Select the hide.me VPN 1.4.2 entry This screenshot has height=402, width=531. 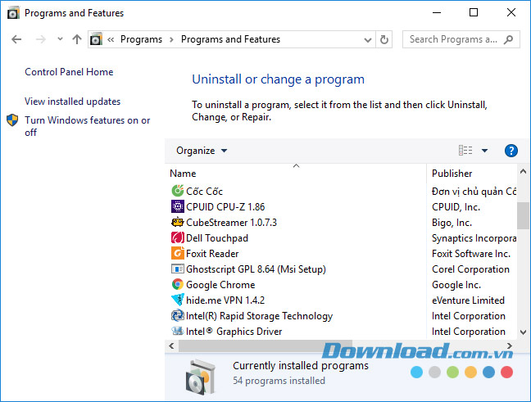tap(225, 300)
